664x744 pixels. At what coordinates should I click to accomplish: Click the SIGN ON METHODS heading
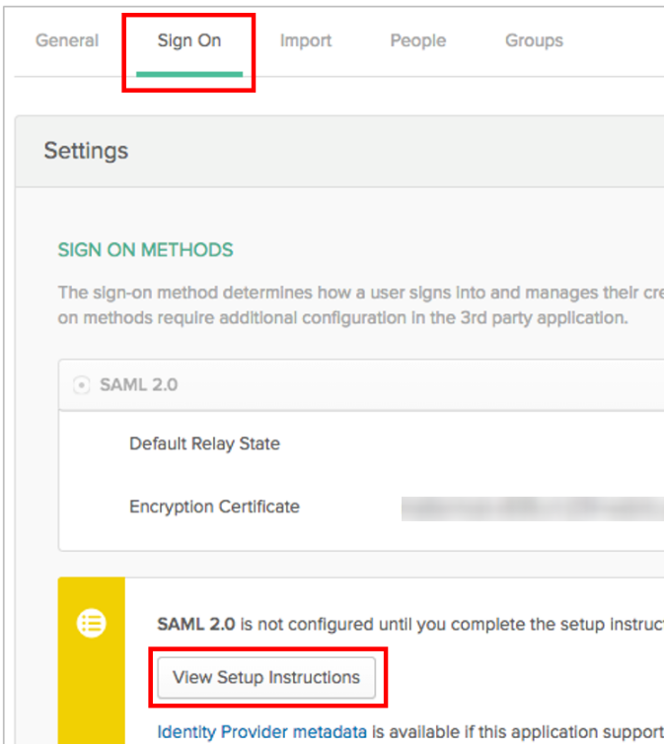click(x=146, y=250)
